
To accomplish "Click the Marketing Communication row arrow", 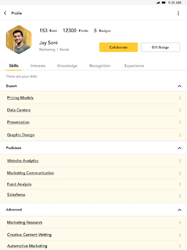I will click(x=180, y=173).
